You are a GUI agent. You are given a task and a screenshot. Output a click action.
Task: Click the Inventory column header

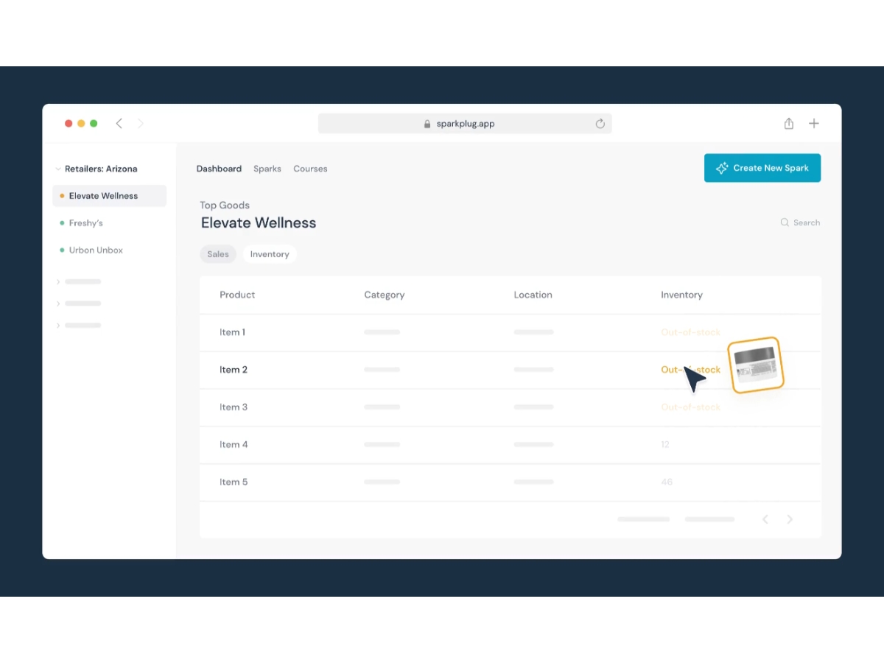[681, 295]
